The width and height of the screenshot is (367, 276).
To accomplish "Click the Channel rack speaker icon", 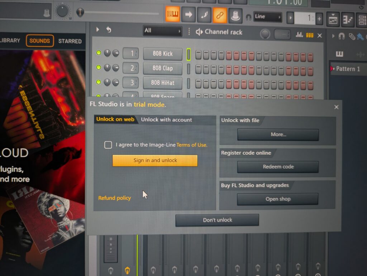I will (199, 32).
